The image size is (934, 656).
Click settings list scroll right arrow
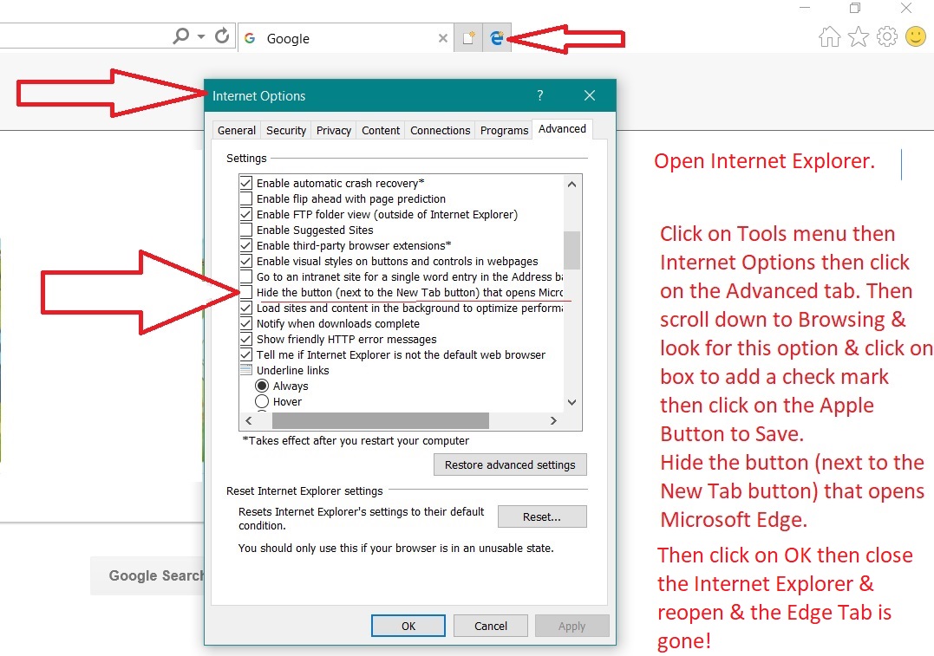[x=553, y=420]
